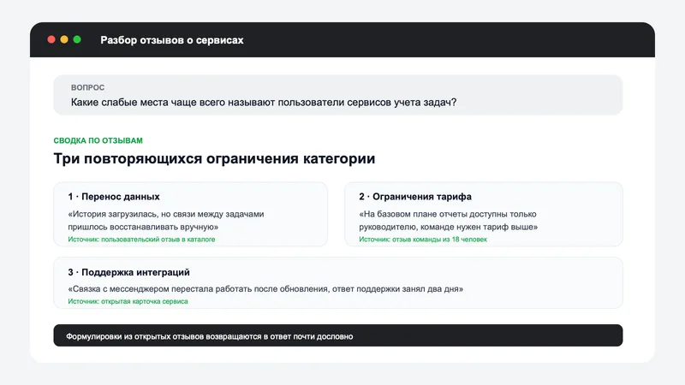Click the quote starting «На базовом плане»
Viewport: 685px width, 385px height.
[x=448, y=221]
